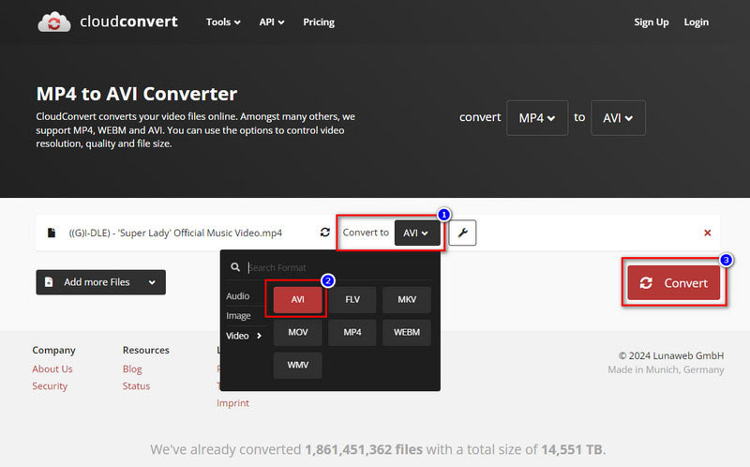Click the Resources footer heading

pos(146,351)
